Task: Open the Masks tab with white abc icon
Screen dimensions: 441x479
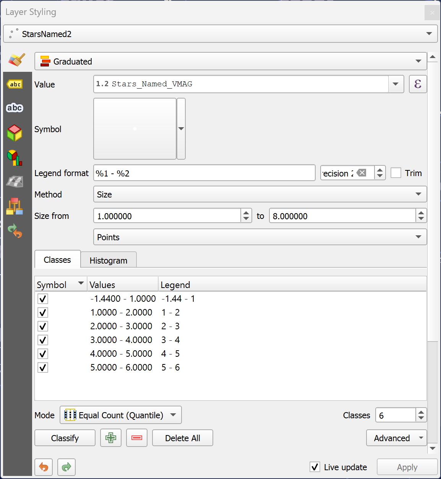Action: [15, 108]
